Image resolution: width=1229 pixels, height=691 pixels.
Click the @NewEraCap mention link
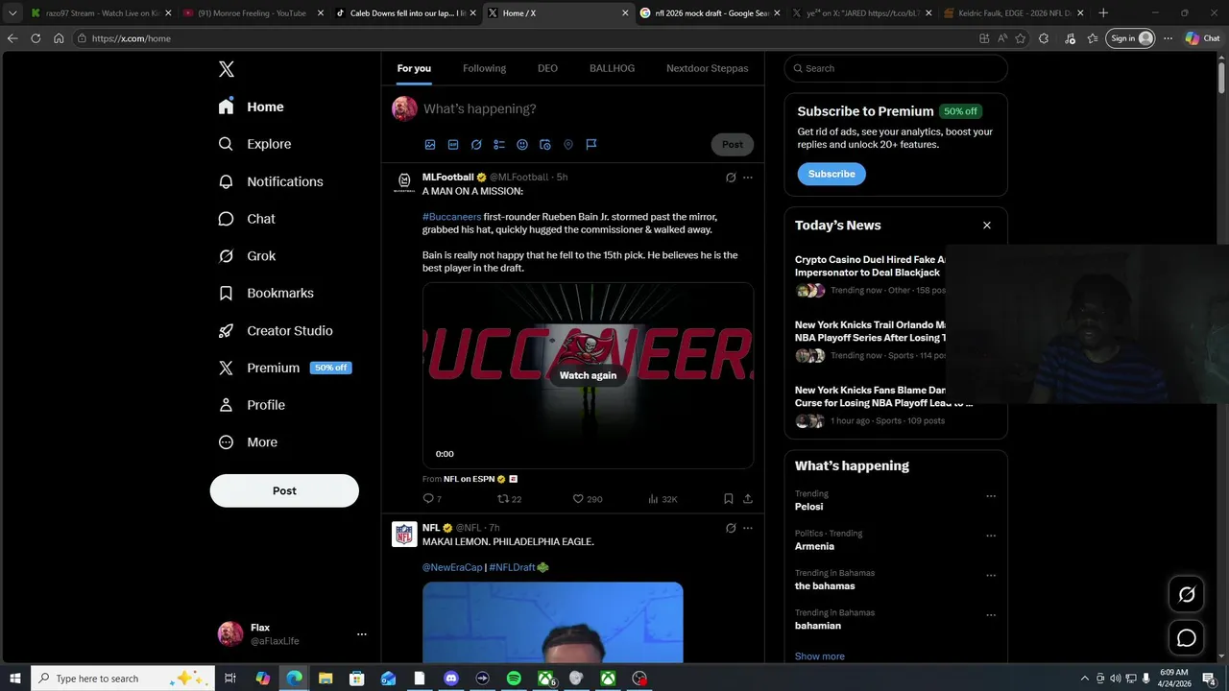pos(452,567)
